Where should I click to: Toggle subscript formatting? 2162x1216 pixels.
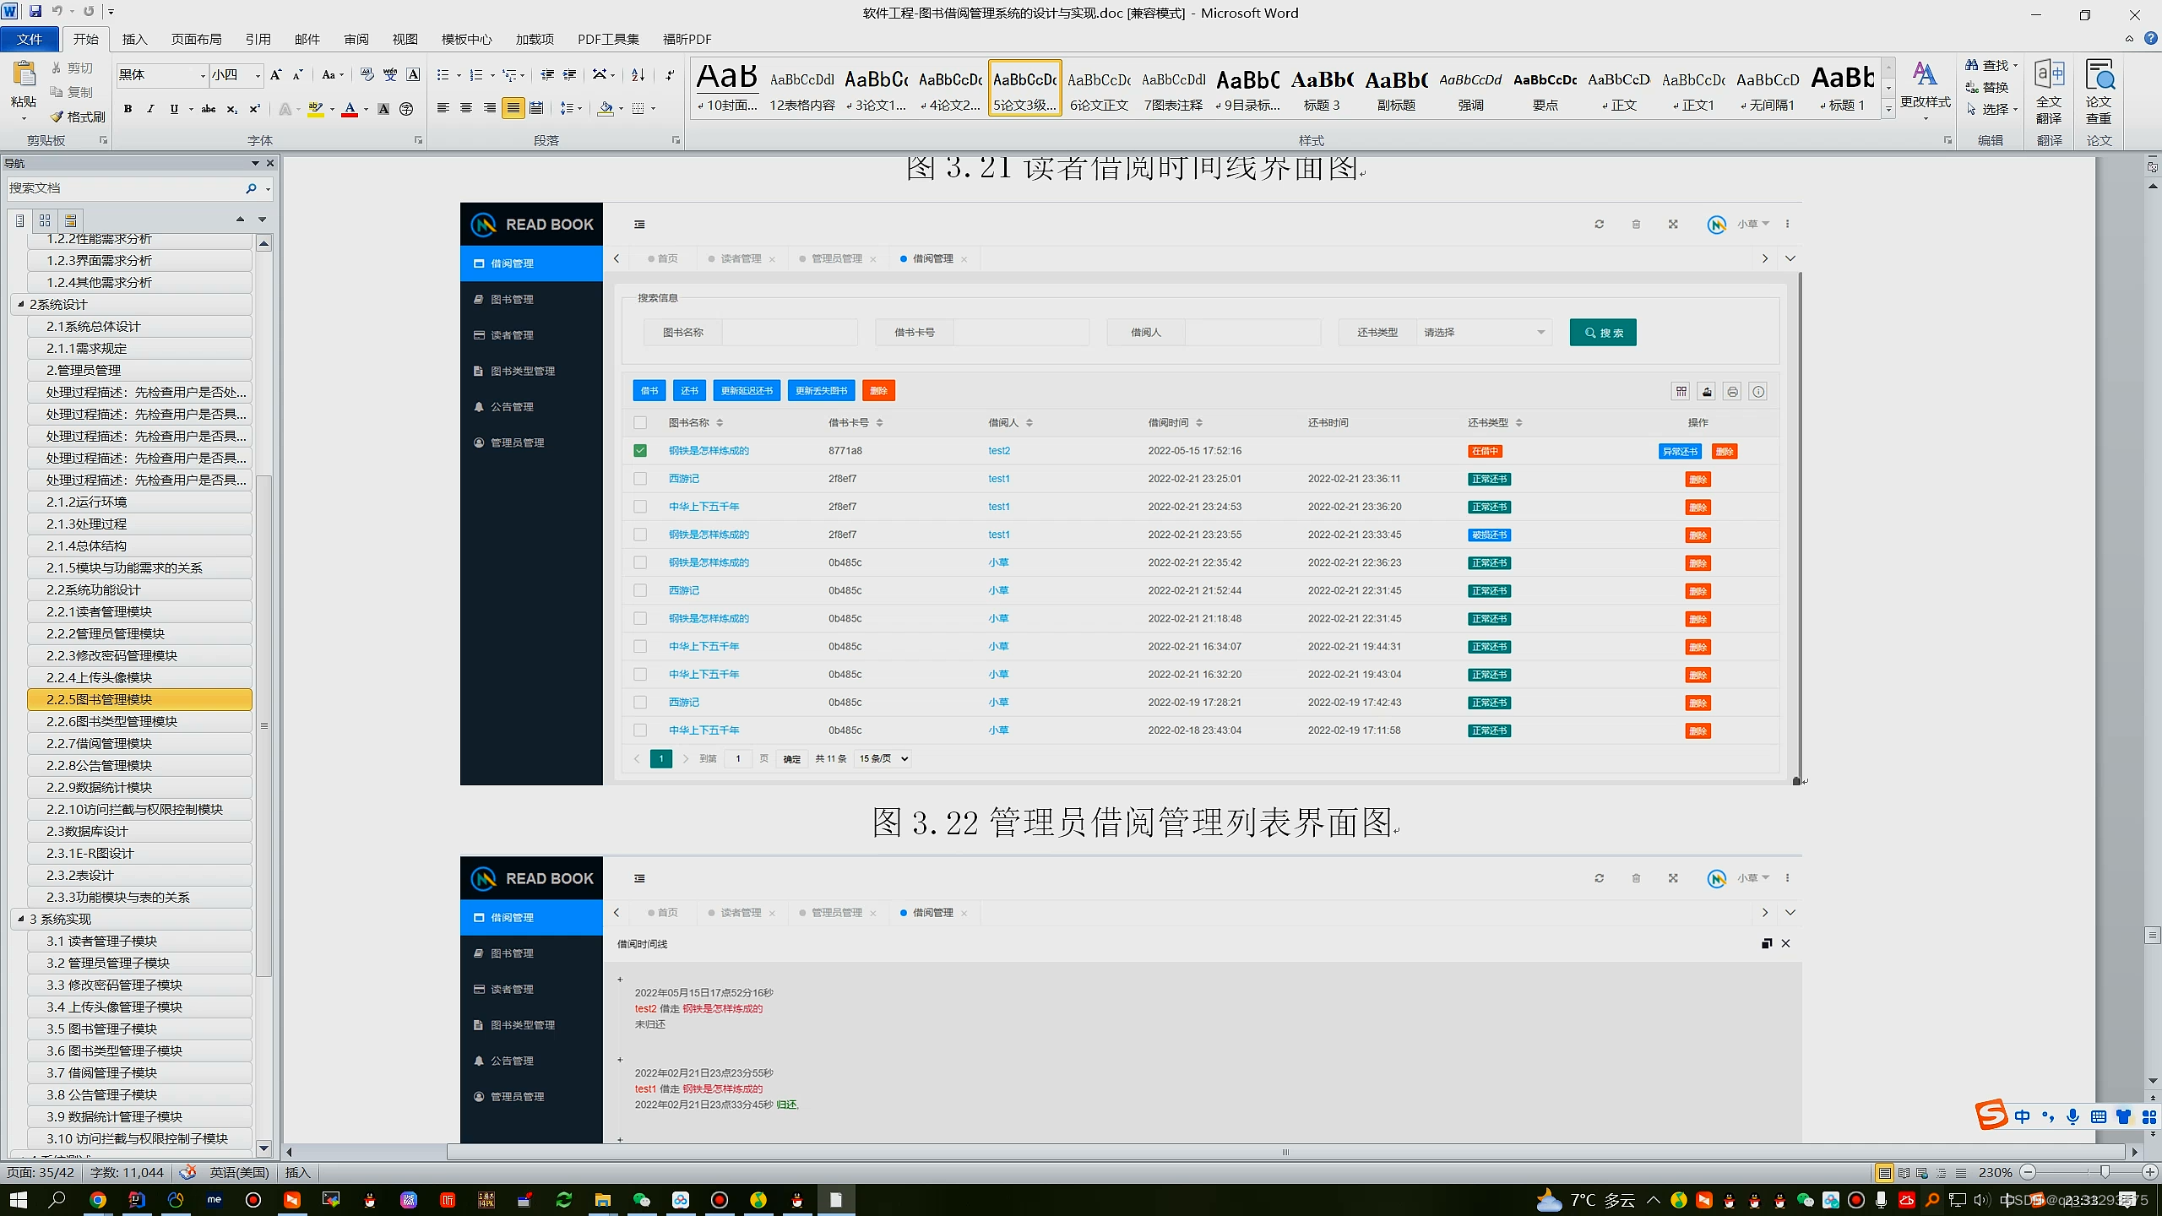click(x=231, y=109)
